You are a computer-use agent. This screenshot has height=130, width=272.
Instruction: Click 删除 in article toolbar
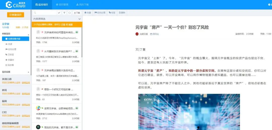(x=122, y=13)
